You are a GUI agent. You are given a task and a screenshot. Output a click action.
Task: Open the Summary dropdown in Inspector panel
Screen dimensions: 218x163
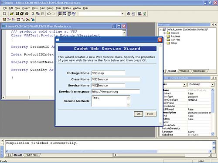[x=212, y=84]
